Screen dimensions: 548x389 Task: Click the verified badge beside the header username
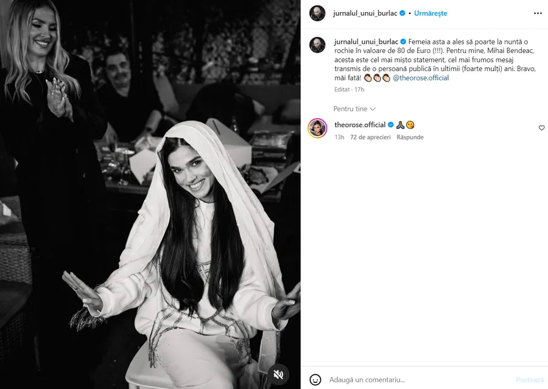tap(402, 13)
